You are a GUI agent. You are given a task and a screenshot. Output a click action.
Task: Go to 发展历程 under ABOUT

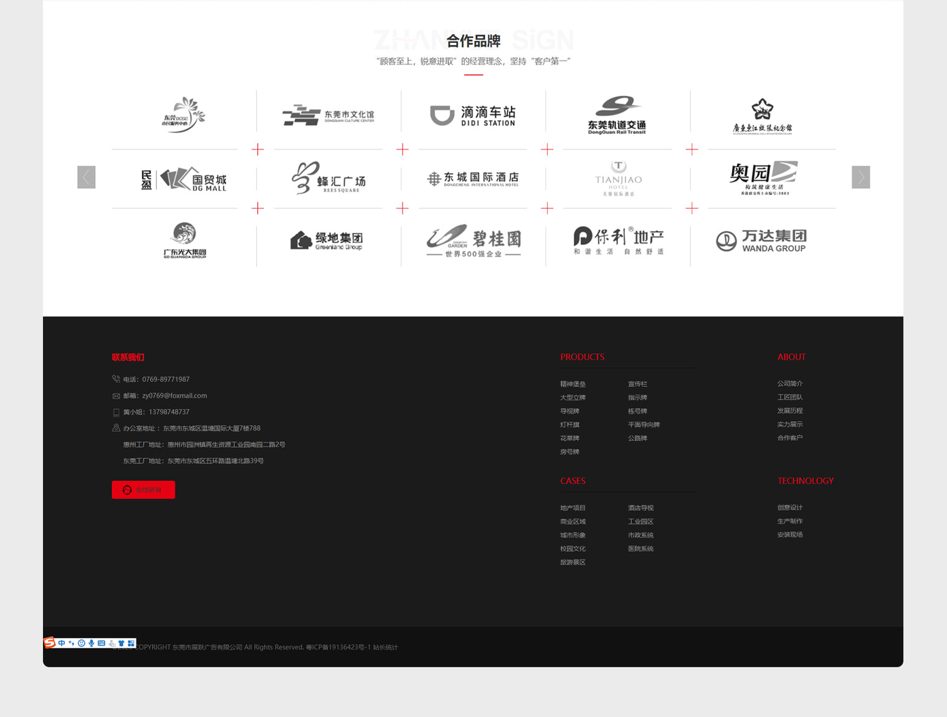point(789,411)
